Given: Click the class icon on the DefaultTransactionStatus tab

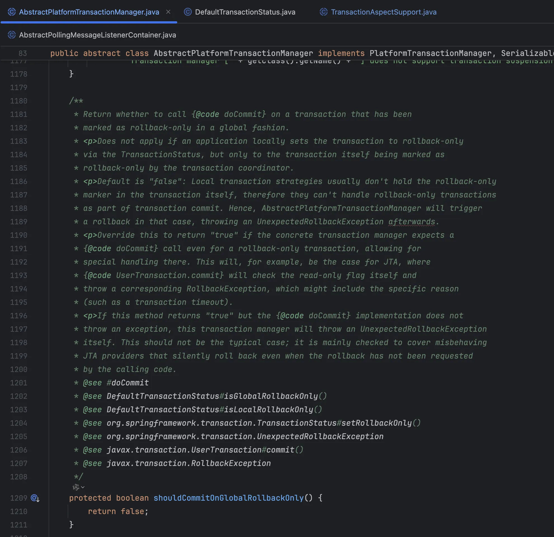Looking at the screenshot, I should pos(188,12).
